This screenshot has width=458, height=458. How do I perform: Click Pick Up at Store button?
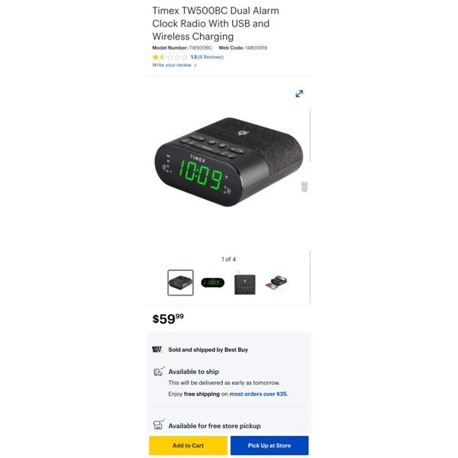(269, 446)
